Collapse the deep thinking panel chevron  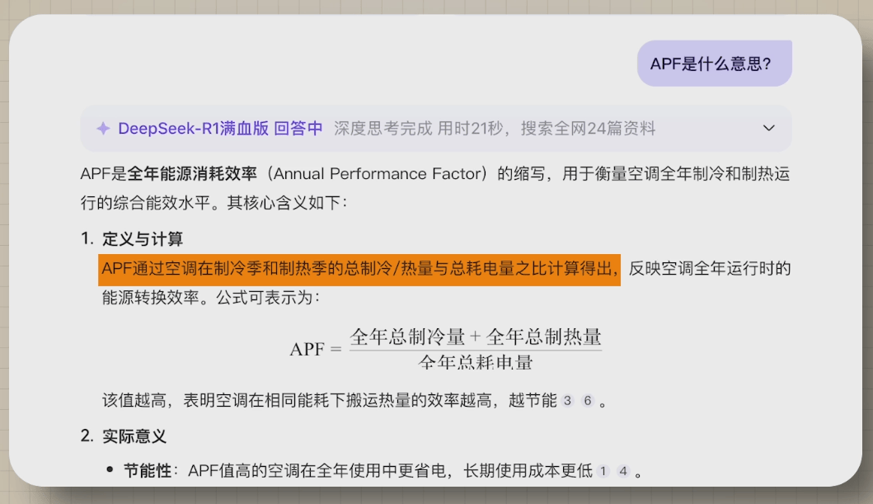pos(769,128)
